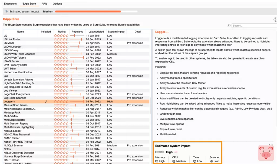Image resolution: width=277 pixels, height=164 pixels.
Task: Open the APIs tab
Action: [44, 4]
